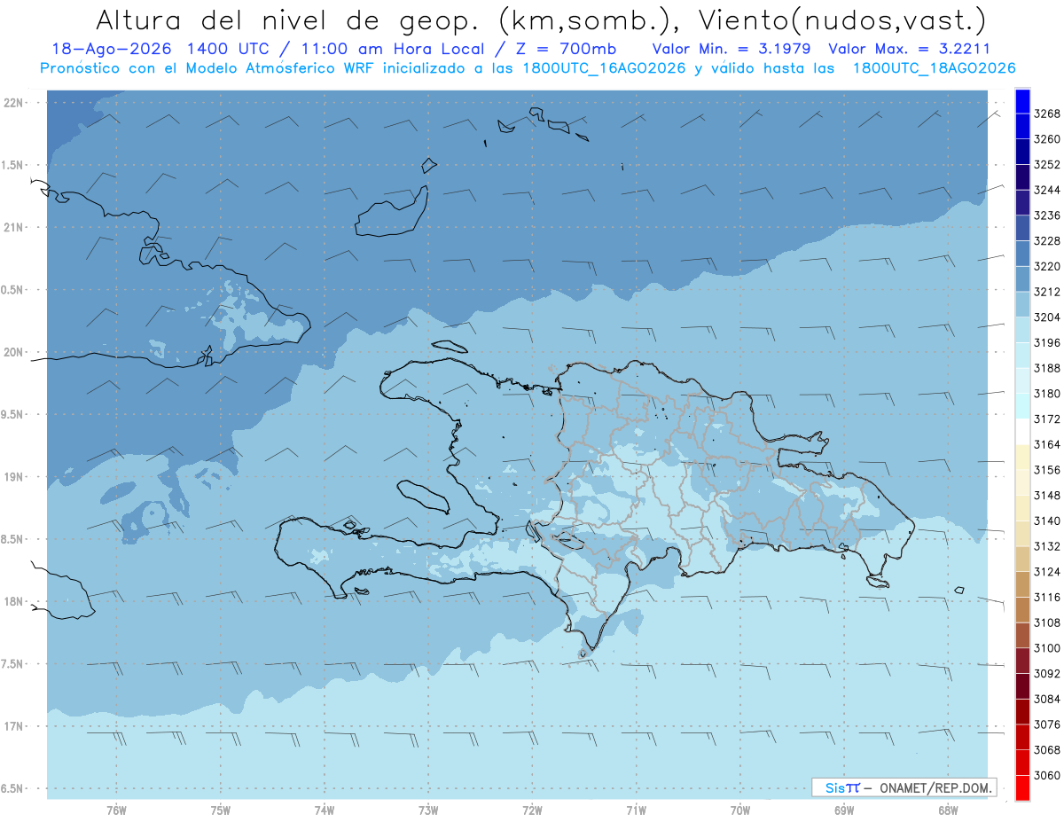Select the pressure level label "Z = 700mb"

564,49
